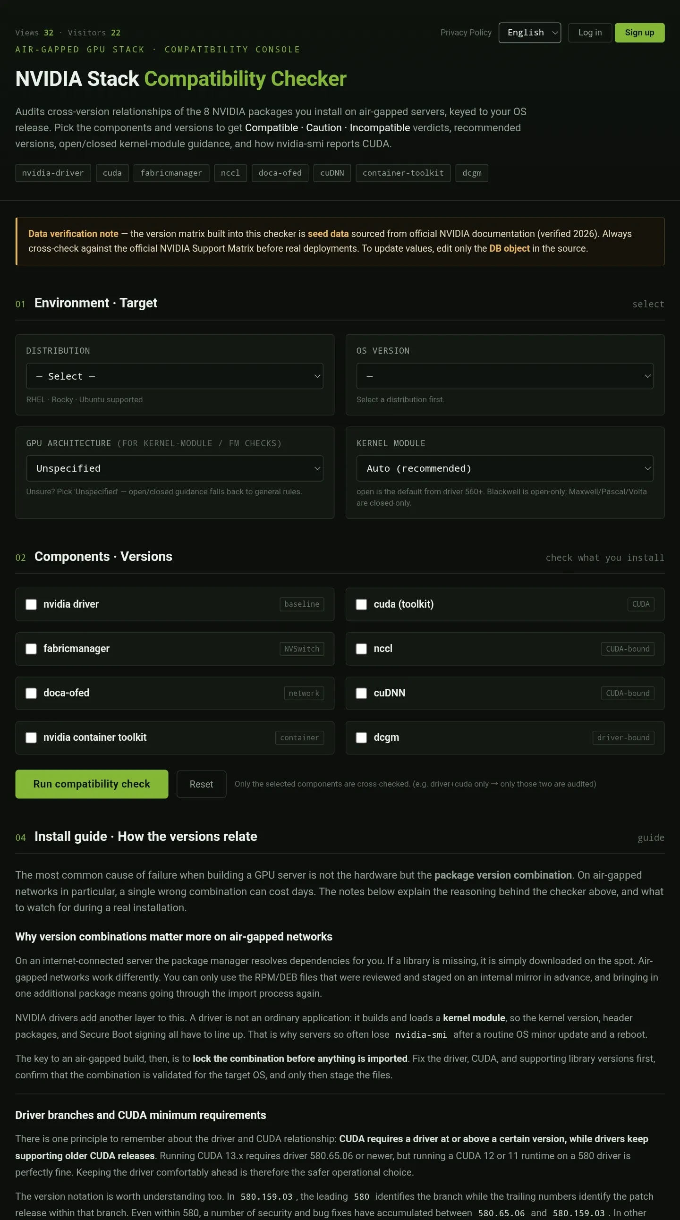Enable the fabricmanager checkbox
Viewport: 680px width, 1220px height.
(31, 649)
